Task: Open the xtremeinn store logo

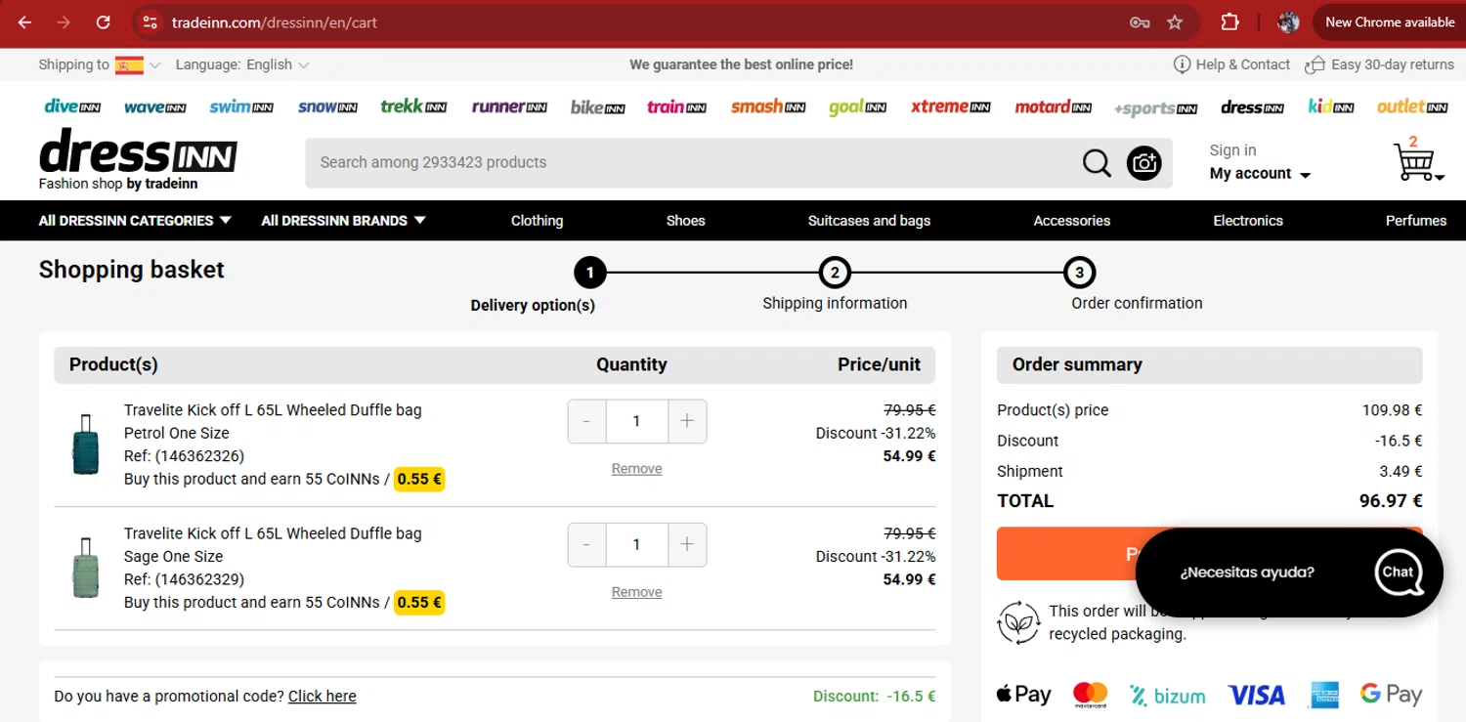Action: tap(951, 106)
